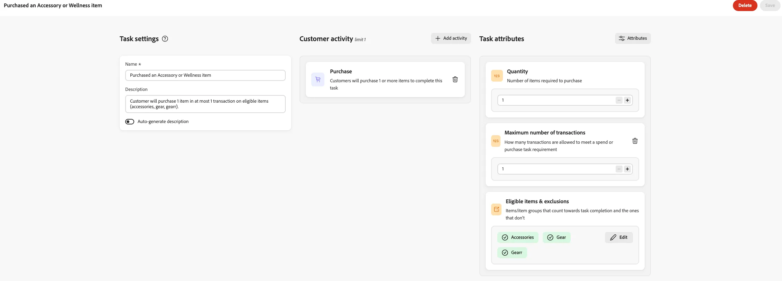Viewport: 782px width, 281px height.
Task: Click the Customer activity heading
Action: click(326, 39)
